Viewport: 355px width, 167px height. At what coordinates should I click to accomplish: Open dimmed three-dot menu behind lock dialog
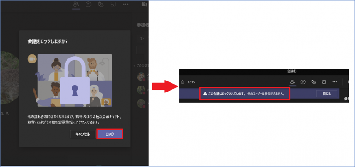click(x=126, y=4)
